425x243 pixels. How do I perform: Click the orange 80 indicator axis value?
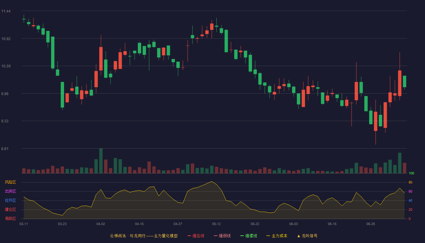410,182
